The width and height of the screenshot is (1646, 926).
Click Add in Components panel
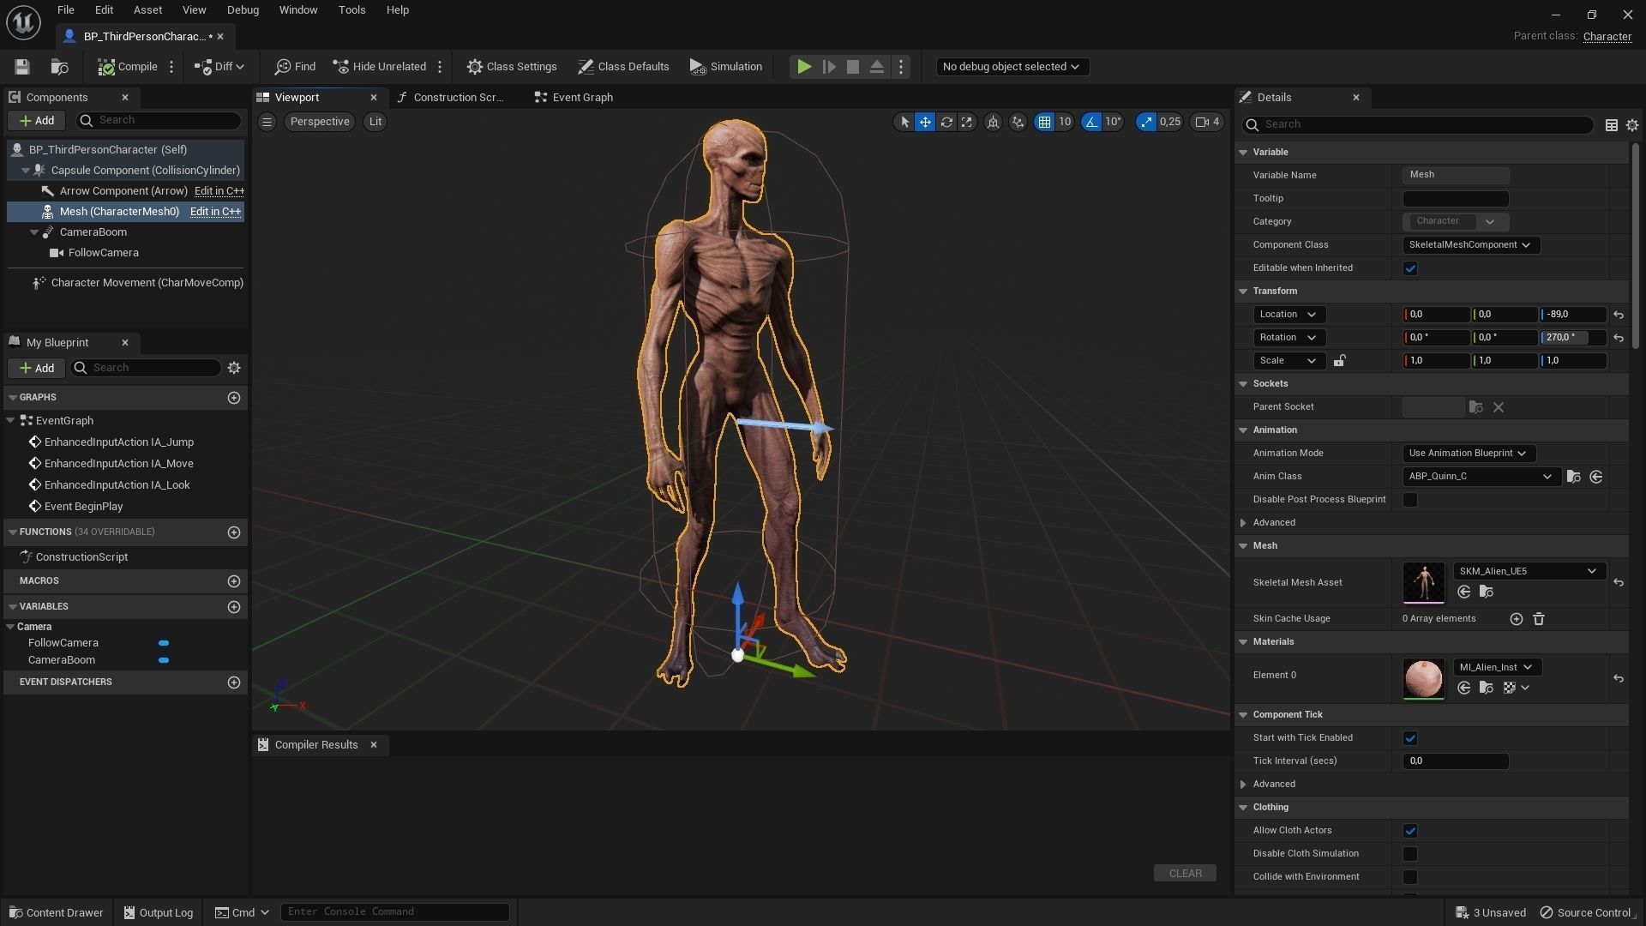tap(37, 121)
